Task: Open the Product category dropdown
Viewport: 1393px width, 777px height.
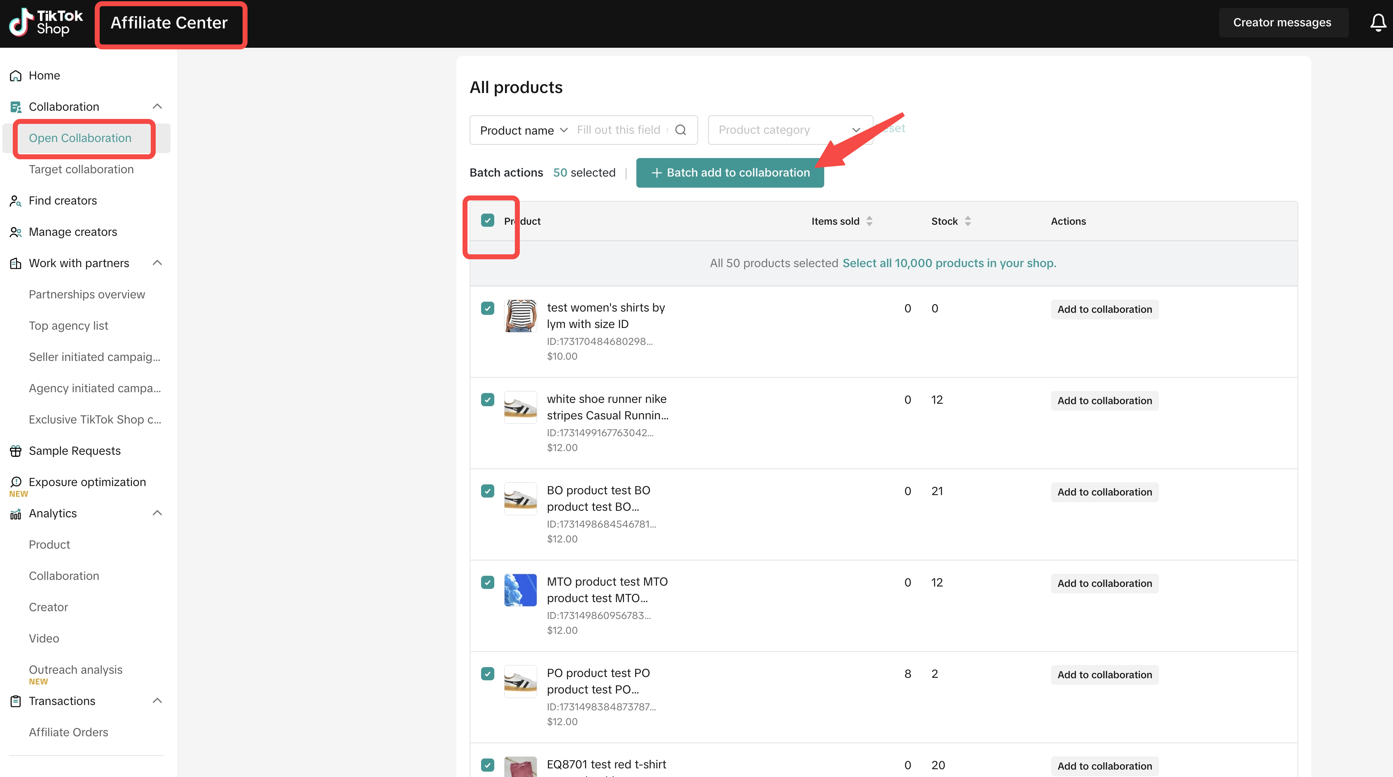Action: point(790,130)
